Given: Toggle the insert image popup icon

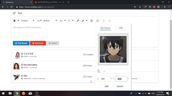Looking at the screenshot, I should [98, 21].
